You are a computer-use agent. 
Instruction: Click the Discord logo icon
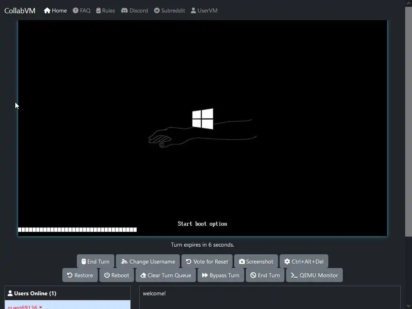[x=124, y=10]
